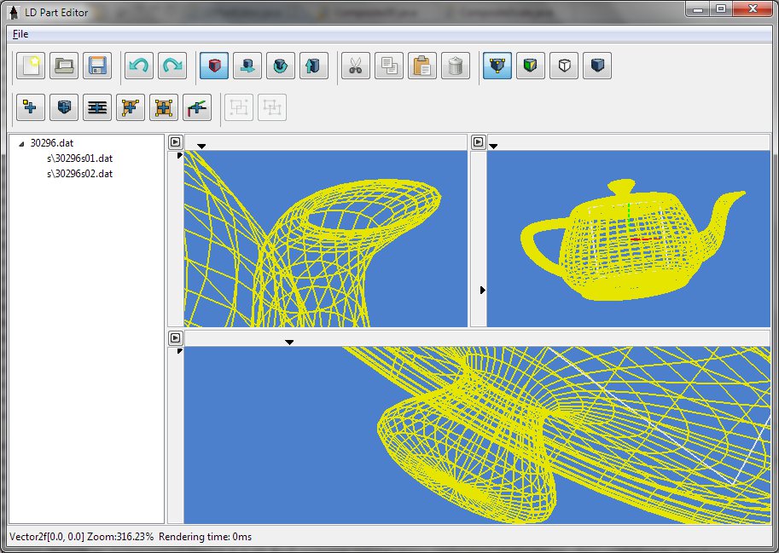Select s\30296s01.dat in the file tree
The width and height of the screenshot is (779, 553).
(79, 158)
